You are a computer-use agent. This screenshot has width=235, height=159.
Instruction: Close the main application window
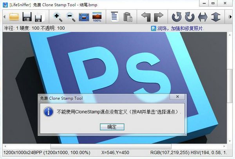[x=225, y=3]
